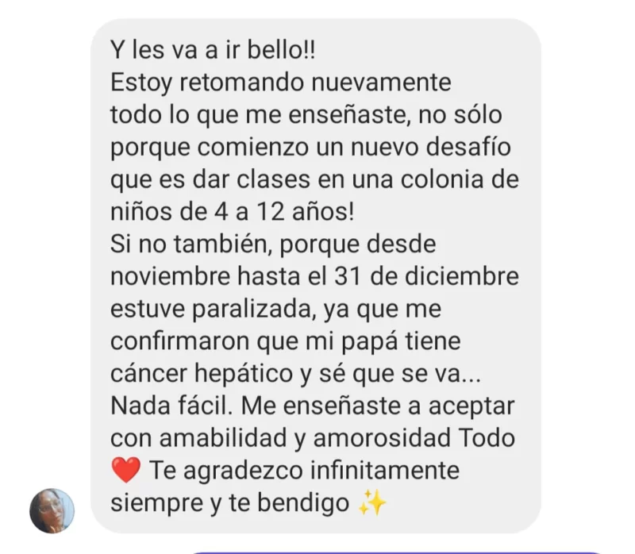
Task: Click the phrase "confirmaron que mi papá tiene"
Action: [x=286, y=341]
